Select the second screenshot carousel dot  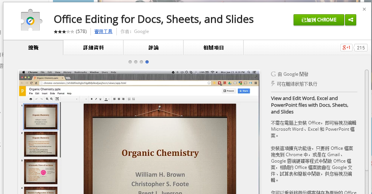[x=136, y=62]
